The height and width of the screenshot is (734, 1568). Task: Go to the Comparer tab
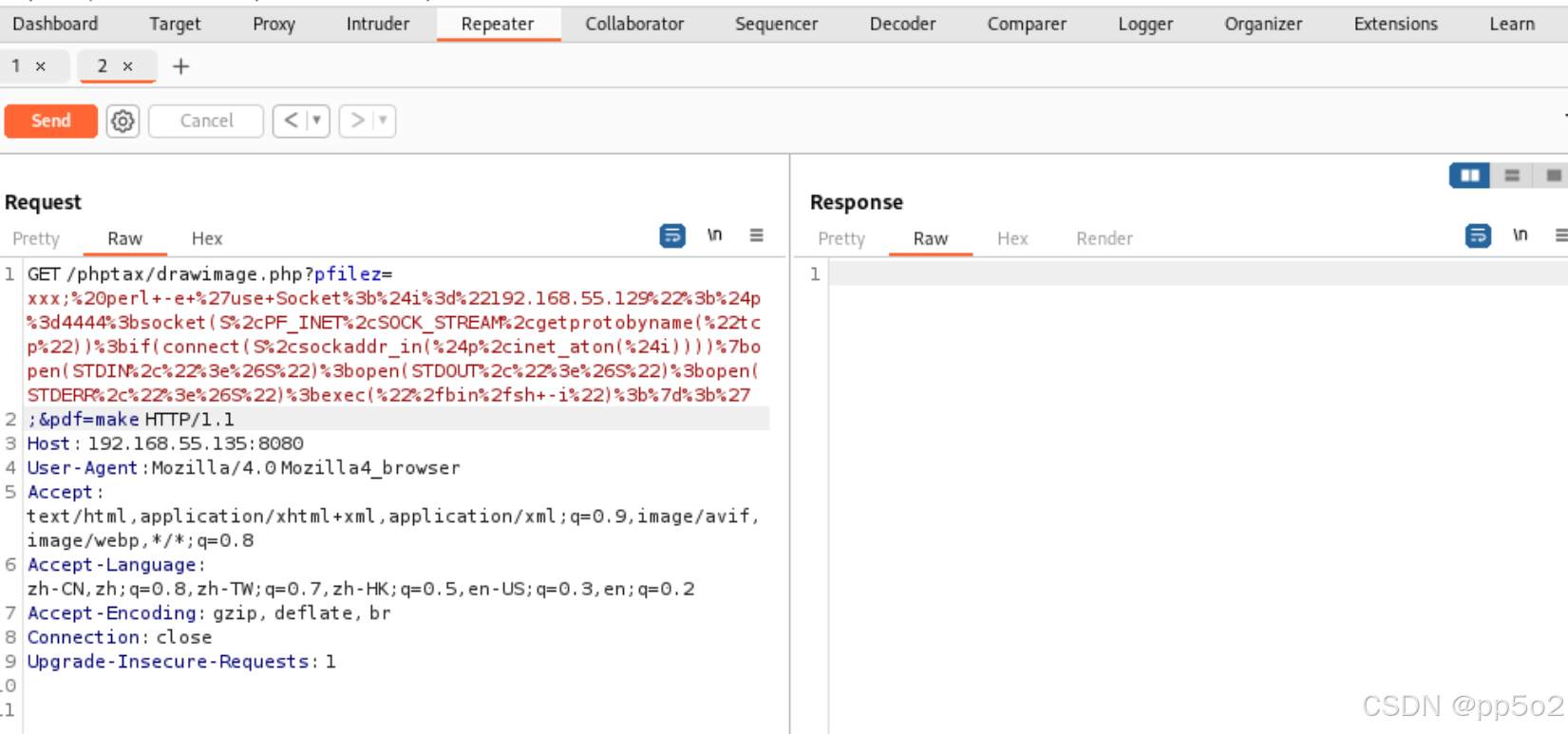click(1027, 24)
